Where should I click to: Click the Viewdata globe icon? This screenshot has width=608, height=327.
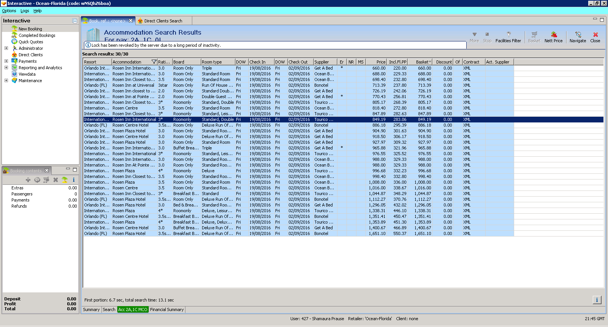[14, 74]
